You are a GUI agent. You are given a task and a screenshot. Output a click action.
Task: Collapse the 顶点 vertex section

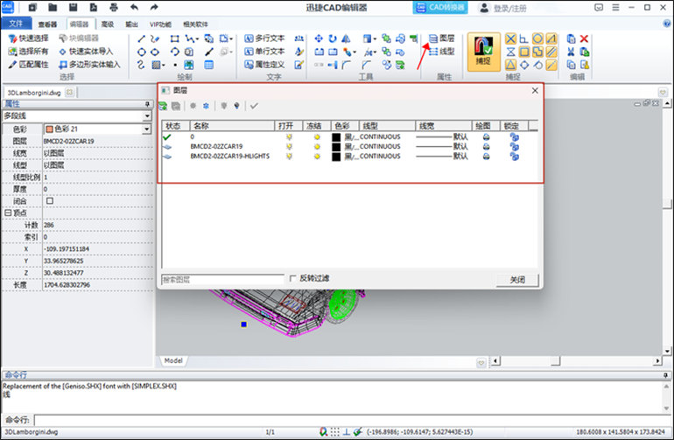pyautogui.click(x=8, y=213)
